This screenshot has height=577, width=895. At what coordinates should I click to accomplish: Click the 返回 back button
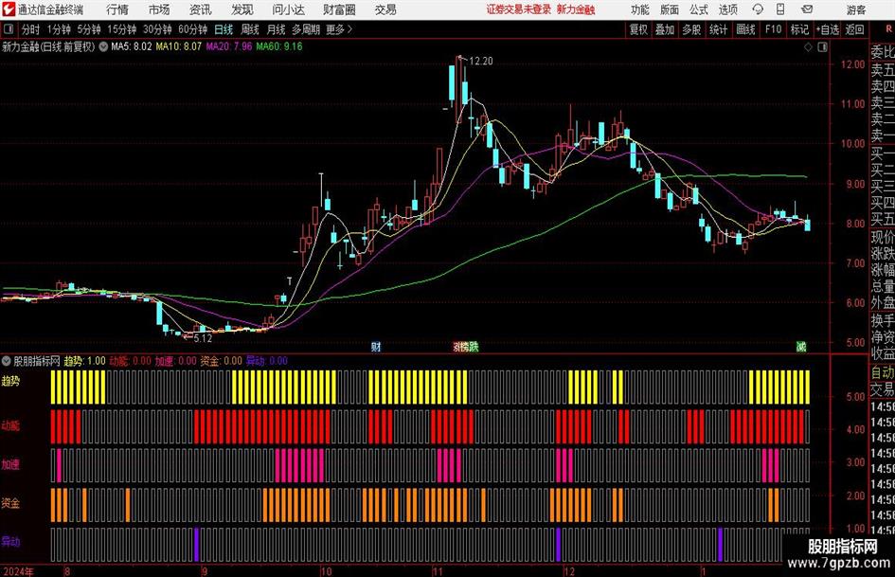click(x=854, y=29)
